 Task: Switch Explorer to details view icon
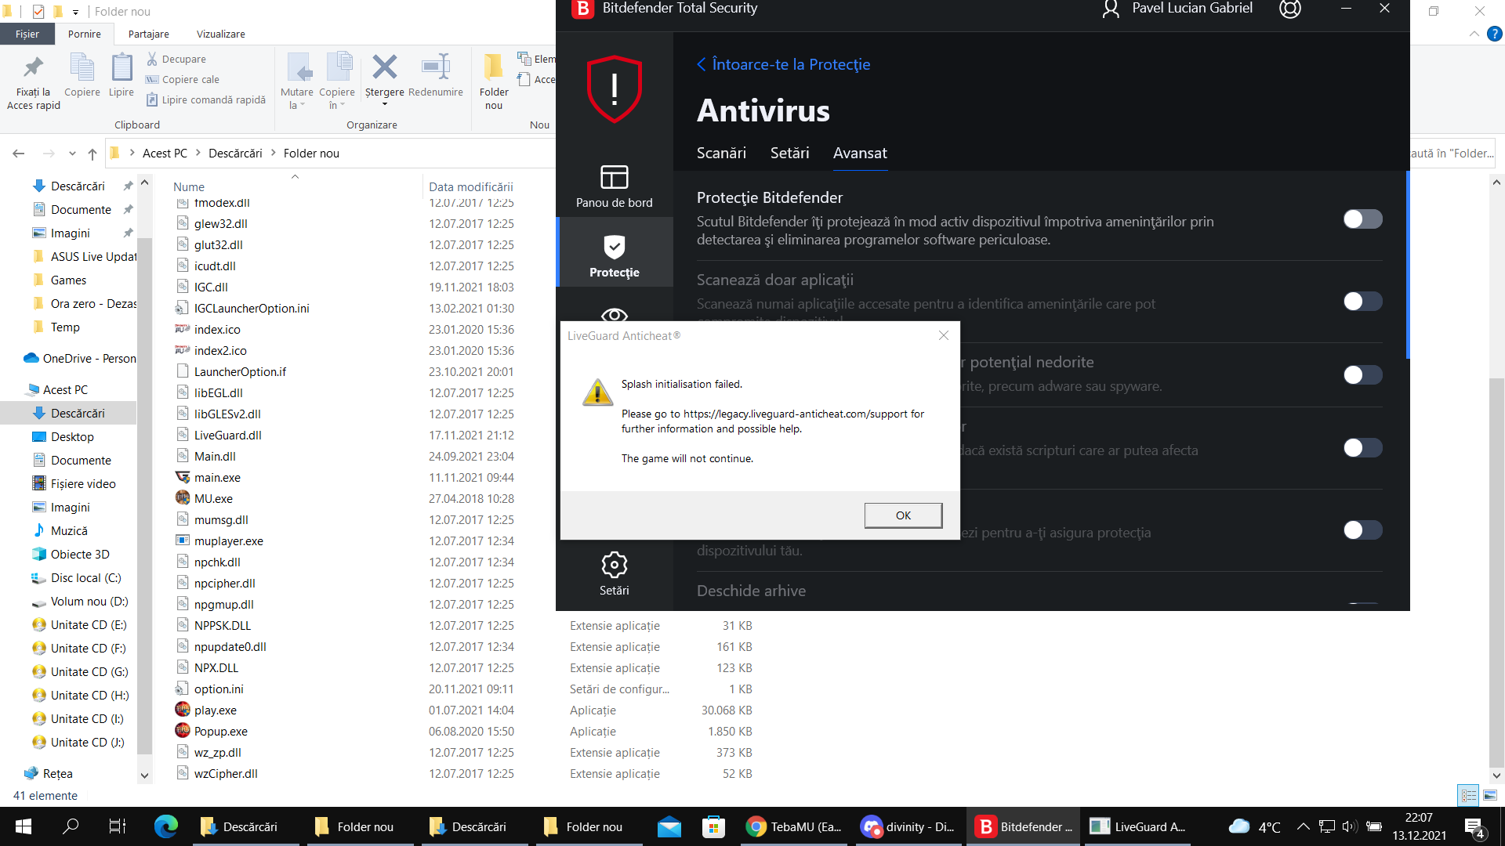click(x=1468, y=795)
